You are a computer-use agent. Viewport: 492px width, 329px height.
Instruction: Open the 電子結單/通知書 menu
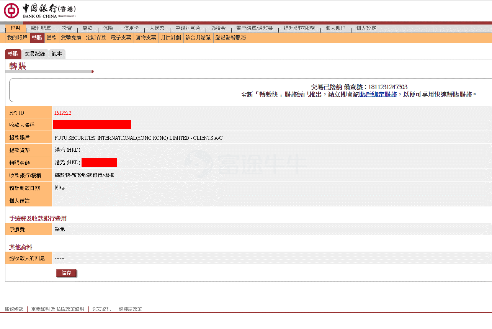(x=254, y=28)
